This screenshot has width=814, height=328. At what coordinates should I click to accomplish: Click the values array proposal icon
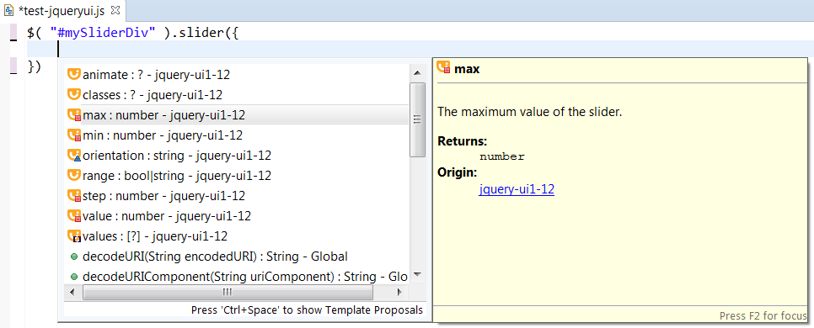[74, 236]
